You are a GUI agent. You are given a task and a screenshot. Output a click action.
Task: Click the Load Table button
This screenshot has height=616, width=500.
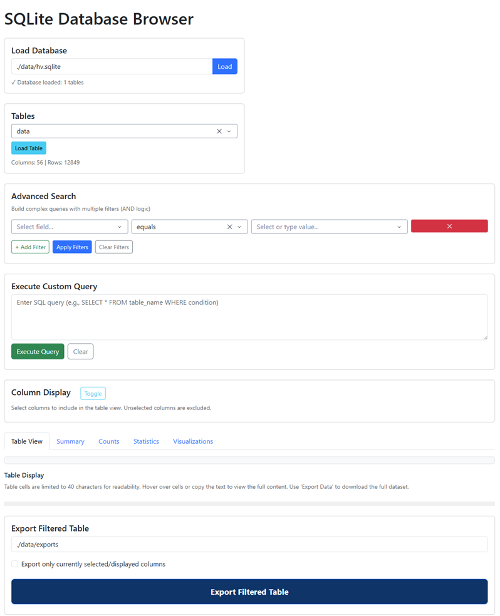(29, 148)
